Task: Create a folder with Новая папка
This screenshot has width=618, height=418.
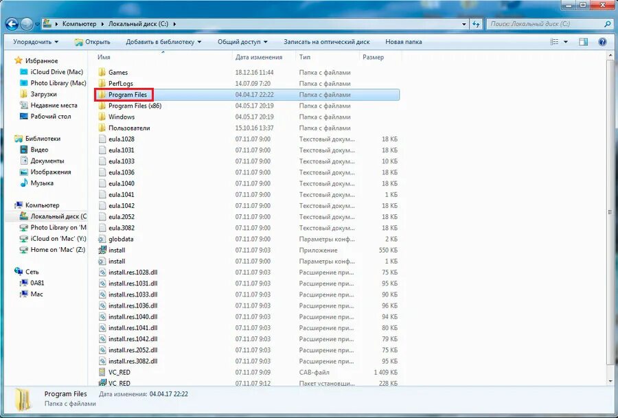Action: coord(404,42)
